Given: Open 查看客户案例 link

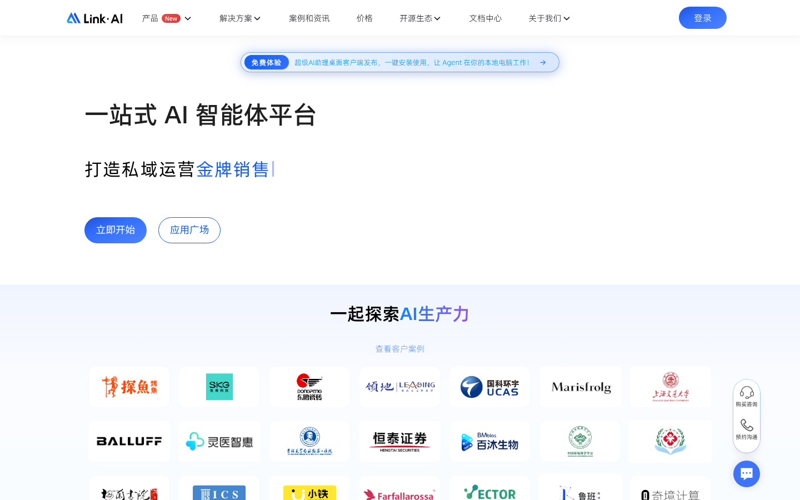Looking at the screenshot, I should coord(400,349).
